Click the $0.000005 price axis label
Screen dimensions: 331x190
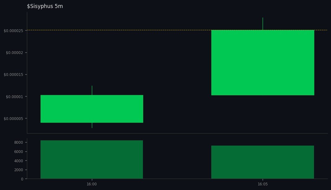[x=14, y=119]
